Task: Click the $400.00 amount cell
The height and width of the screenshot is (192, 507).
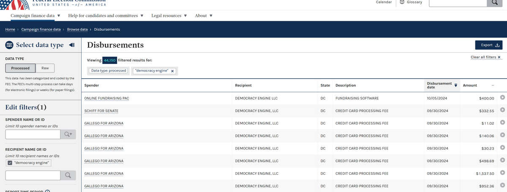Action: tap(486, 98)
